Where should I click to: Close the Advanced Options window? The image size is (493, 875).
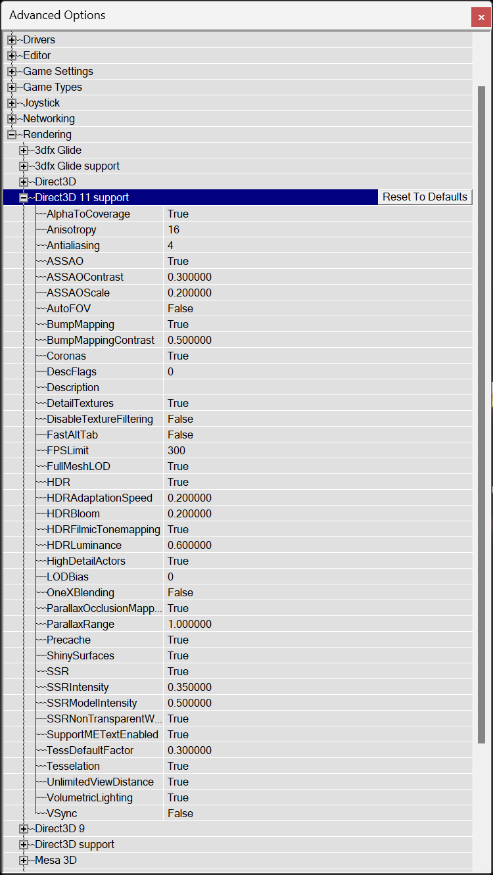coord(481,17)
